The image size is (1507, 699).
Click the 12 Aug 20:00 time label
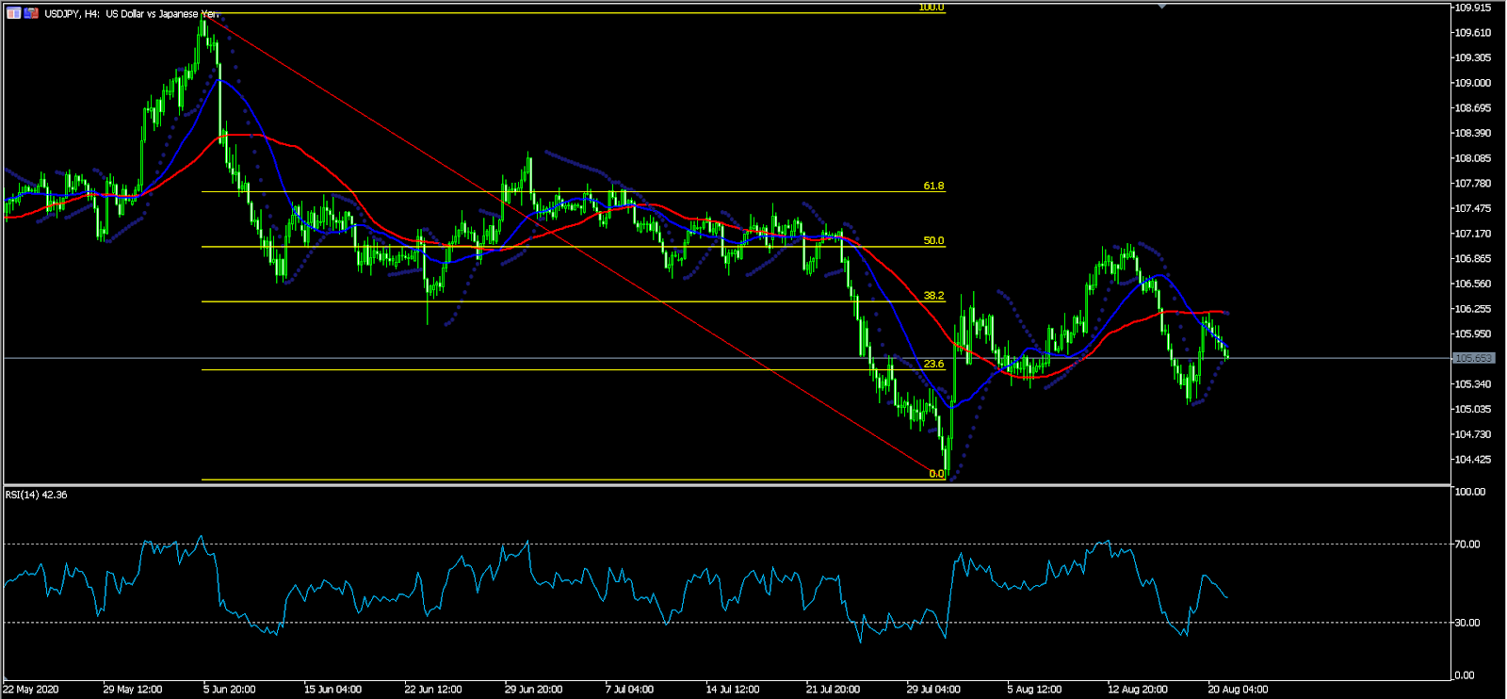[x=1138, y=690]
